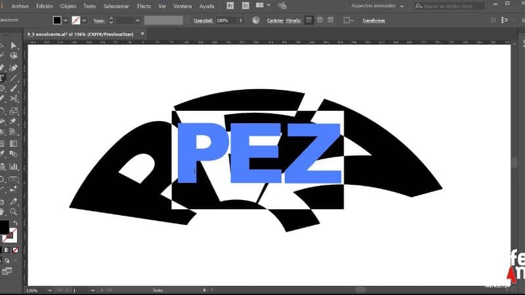Open the Párrafo panel link
Screen dimensions: 525x295
tap(293, 20)
